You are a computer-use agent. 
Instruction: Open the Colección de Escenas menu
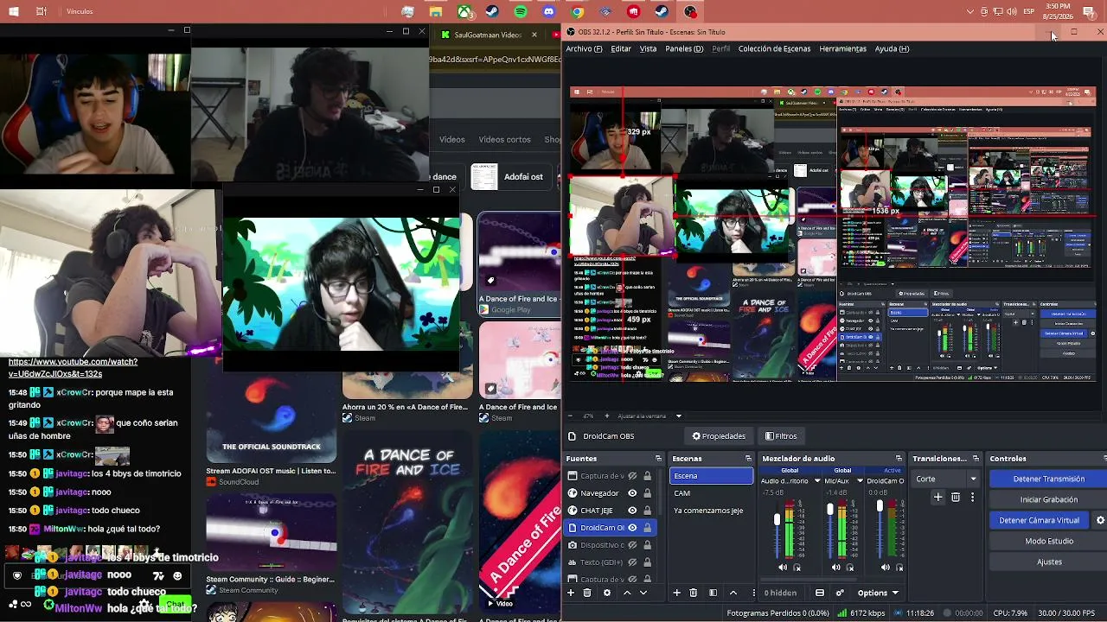pyautogui.click(x=774, y=48)
